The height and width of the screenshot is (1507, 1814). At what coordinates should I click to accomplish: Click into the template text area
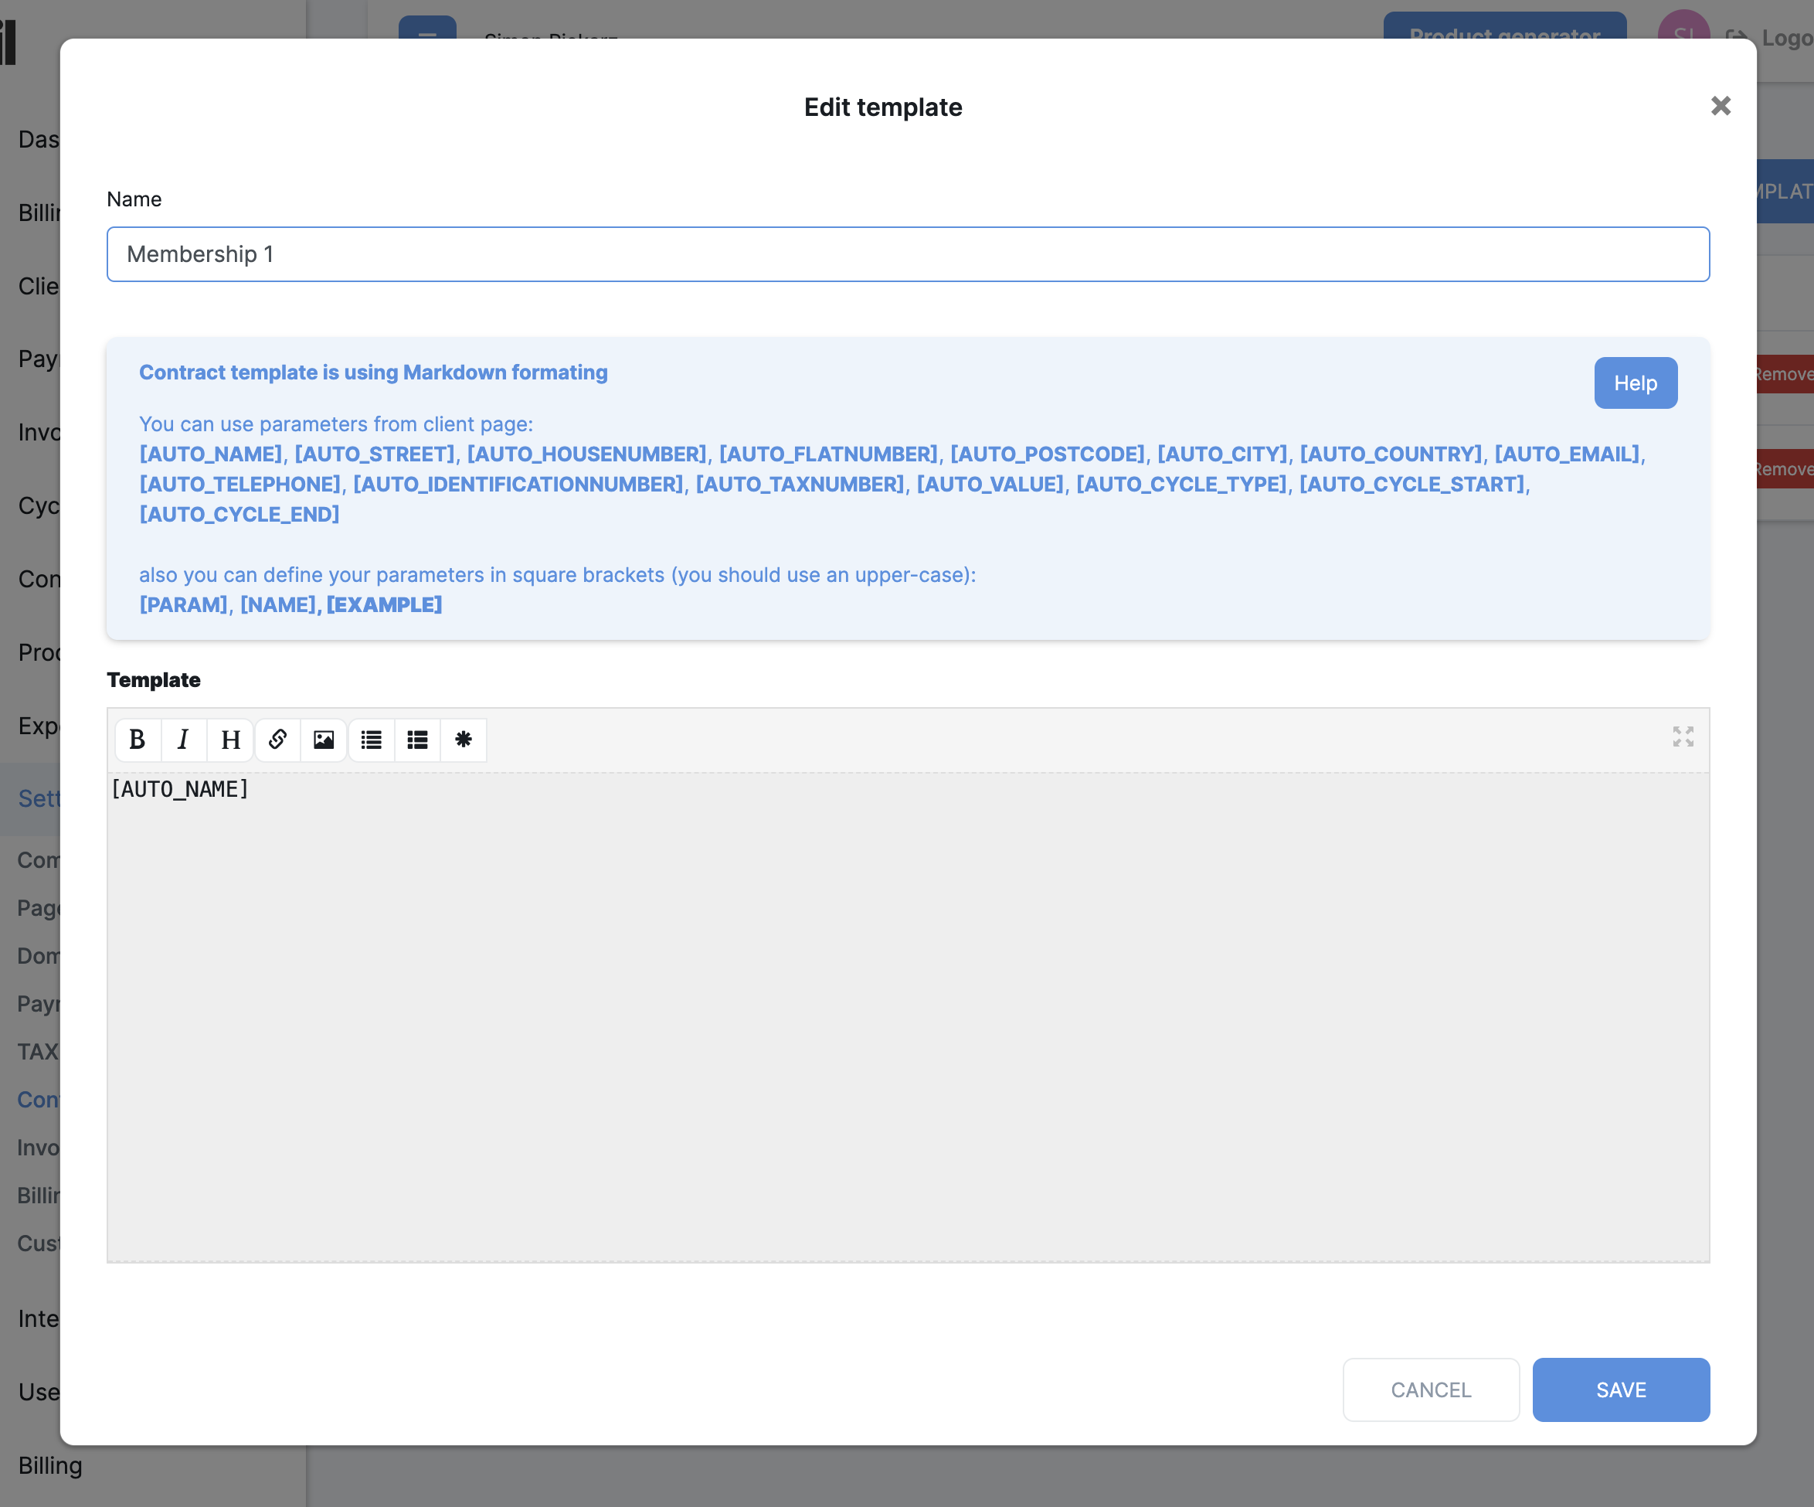pos(907,1019)
